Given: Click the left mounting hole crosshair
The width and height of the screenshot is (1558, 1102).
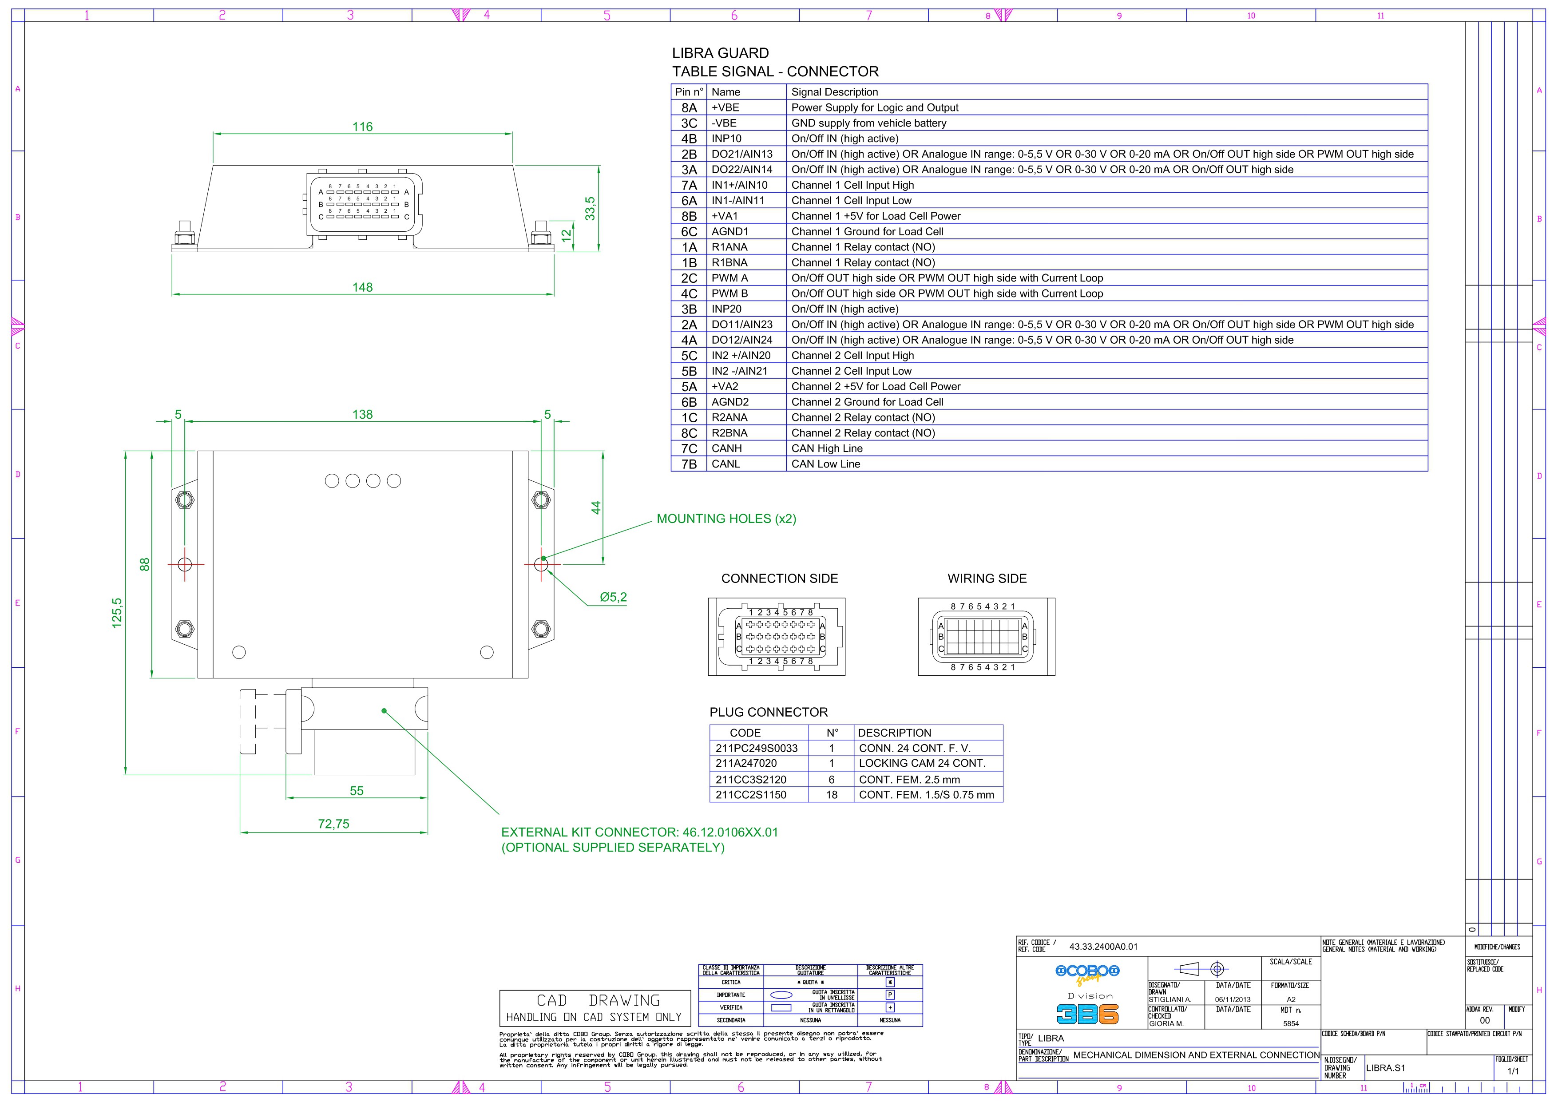Looking at the screenshot, I should [x=185, y=564].
